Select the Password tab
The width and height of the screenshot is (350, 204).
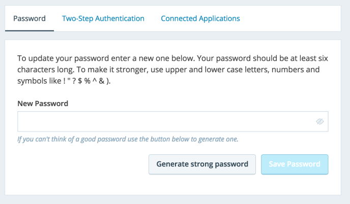pos(30,19)
